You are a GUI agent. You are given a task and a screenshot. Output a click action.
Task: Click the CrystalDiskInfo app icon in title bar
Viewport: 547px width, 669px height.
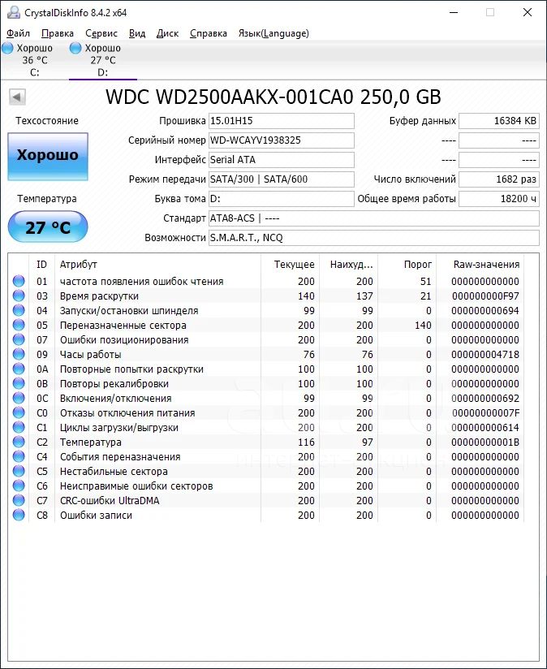(13, 12)
